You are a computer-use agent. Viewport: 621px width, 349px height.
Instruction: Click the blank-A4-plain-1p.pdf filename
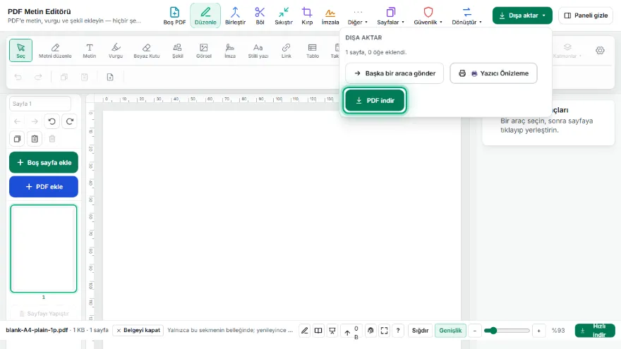tap(37, 330)
